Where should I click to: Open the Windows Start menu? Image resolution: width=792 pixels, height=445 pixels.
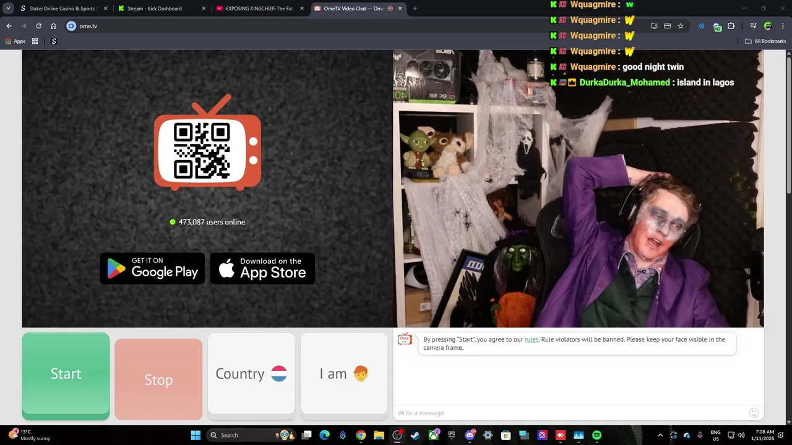(196, 435)
